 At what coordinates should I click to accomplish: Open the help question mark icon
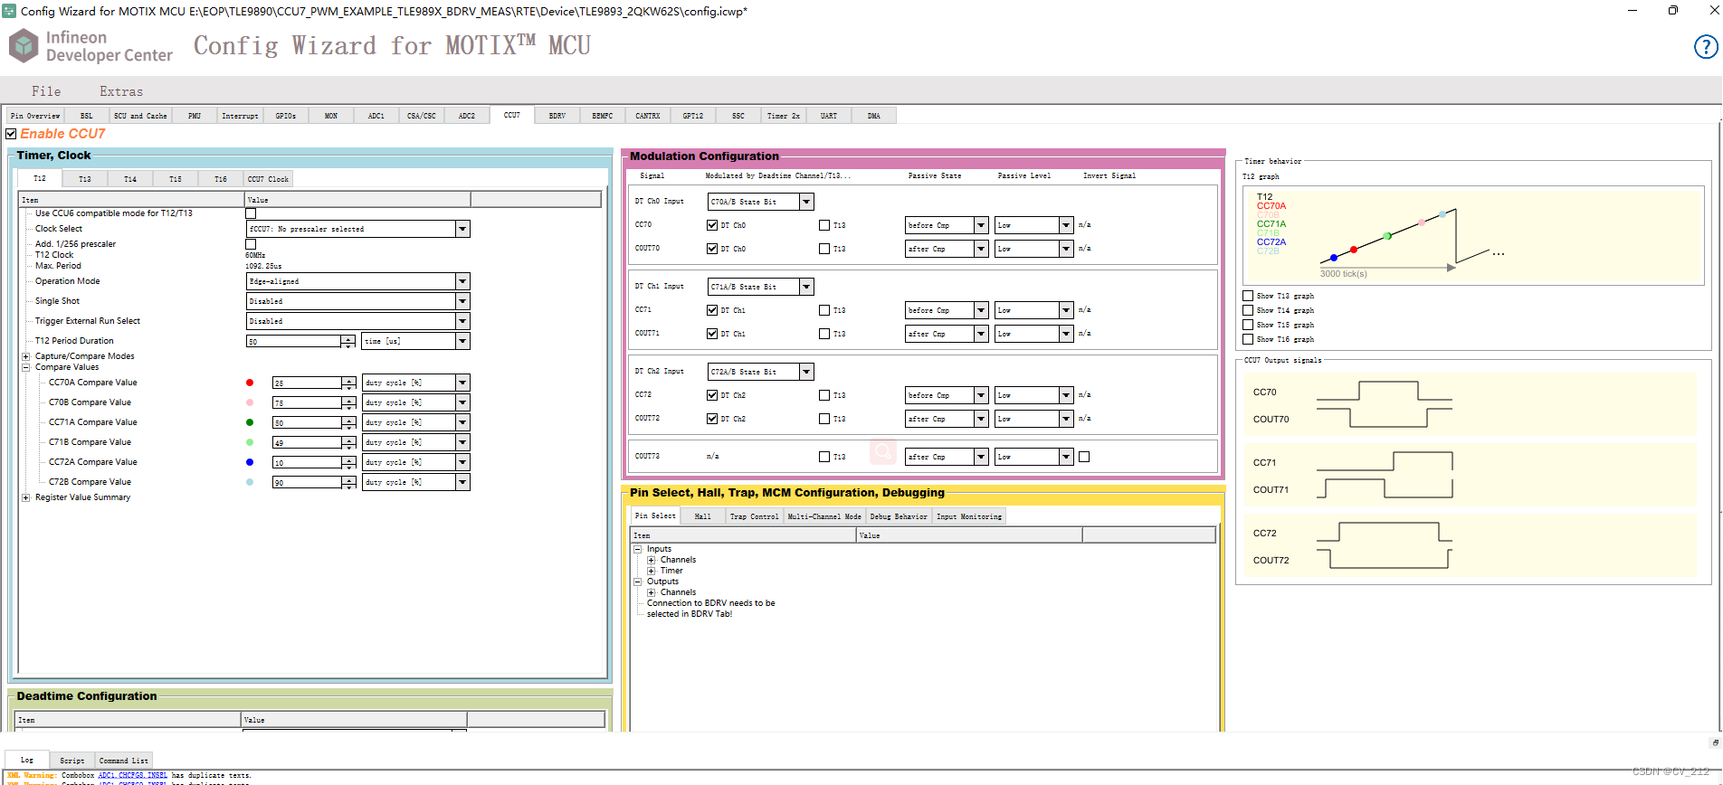[x=1706, y=47]
